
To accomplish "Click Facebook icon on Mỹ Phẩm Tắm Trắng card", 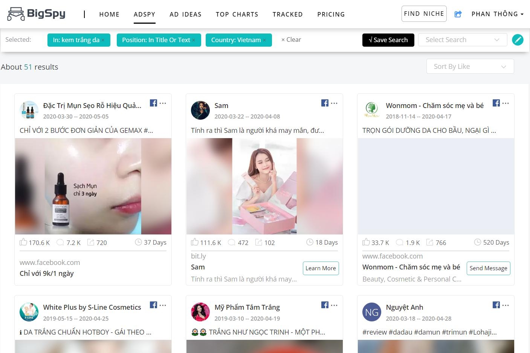I will click(325, 305).
